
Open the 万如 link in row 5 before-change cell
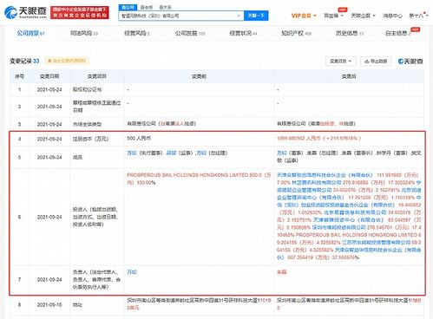pos(132,153)
